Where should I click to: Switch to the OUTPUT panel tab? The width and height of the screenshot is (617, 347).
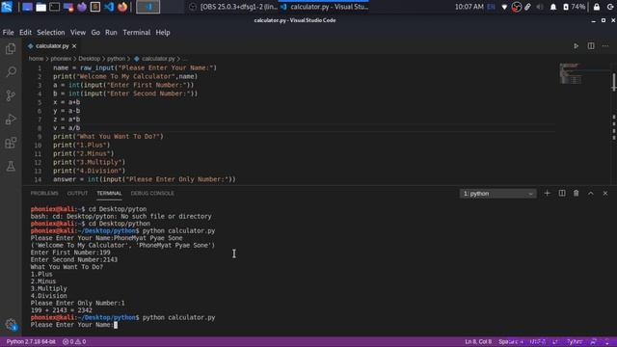tap(77, 193)
